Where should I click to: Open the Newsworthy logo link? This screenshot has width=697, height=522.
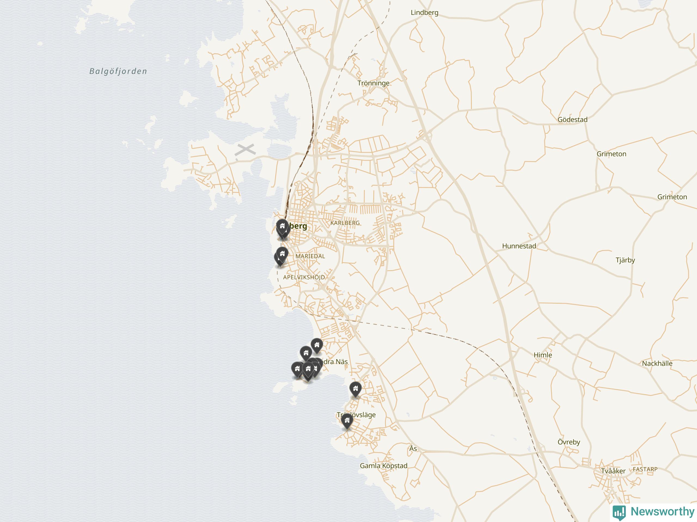tap(653, 512)
